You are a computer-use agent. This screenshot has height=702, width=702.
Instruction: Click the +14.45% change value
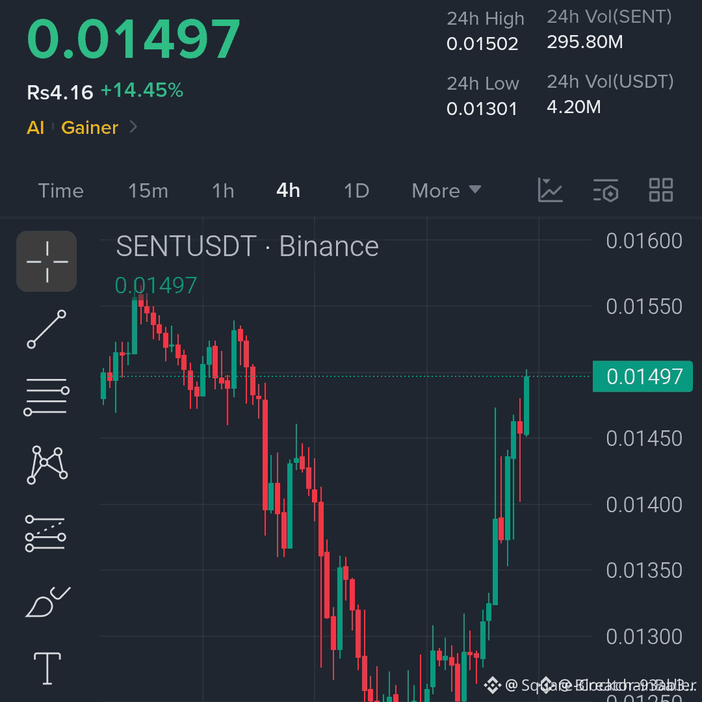point(142,90)
